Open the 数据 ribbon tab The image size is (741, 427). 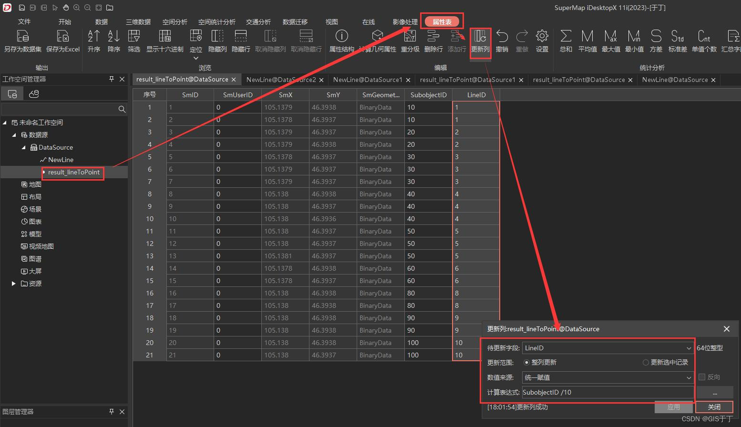(102, 22)
